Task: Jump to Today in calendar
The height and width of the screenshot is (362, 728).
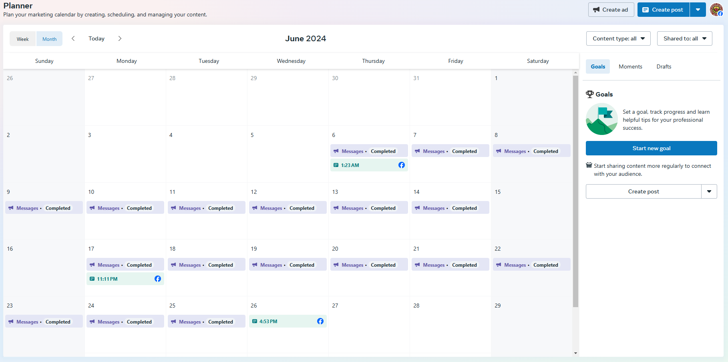Action: coord(97,38)
